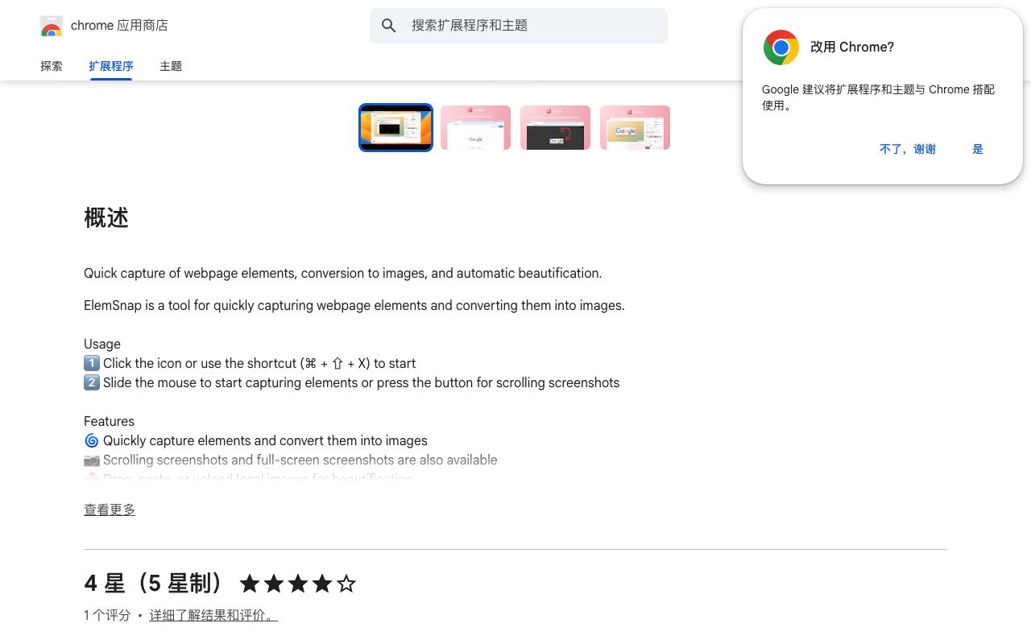Image resolution: width=1031 pixels, height=644 pixels.
Task: Click the Chrome Web Store logo icon
Action: [x=52, y=26]
